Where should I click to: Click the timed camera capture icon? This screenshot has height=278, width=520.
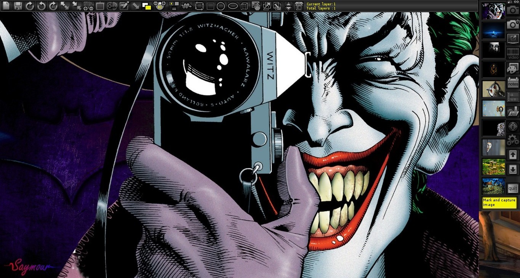pyautogui.click(x=513, y=24)
